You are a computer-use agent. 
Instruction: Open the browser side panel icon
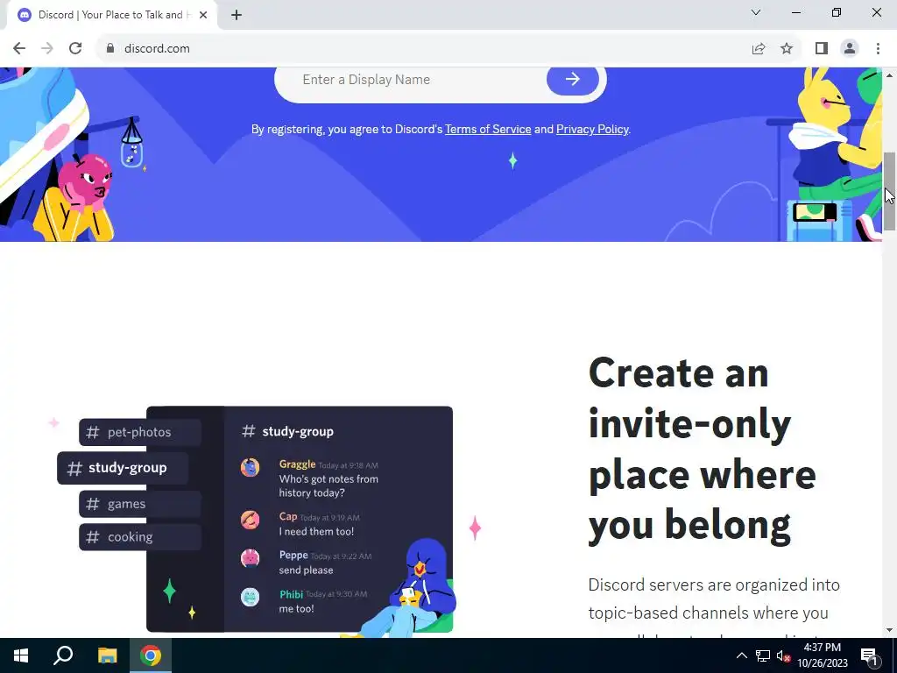[x=822, y=49]
